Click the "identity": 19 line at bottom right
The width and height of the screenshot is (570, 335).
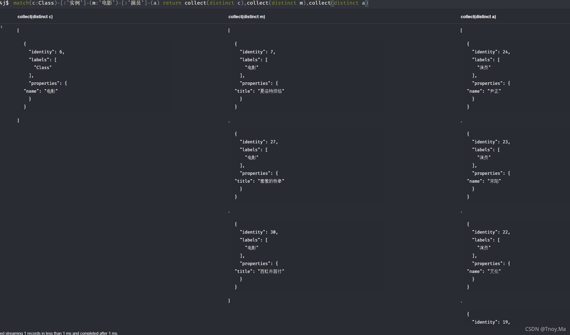coord(491,322)
